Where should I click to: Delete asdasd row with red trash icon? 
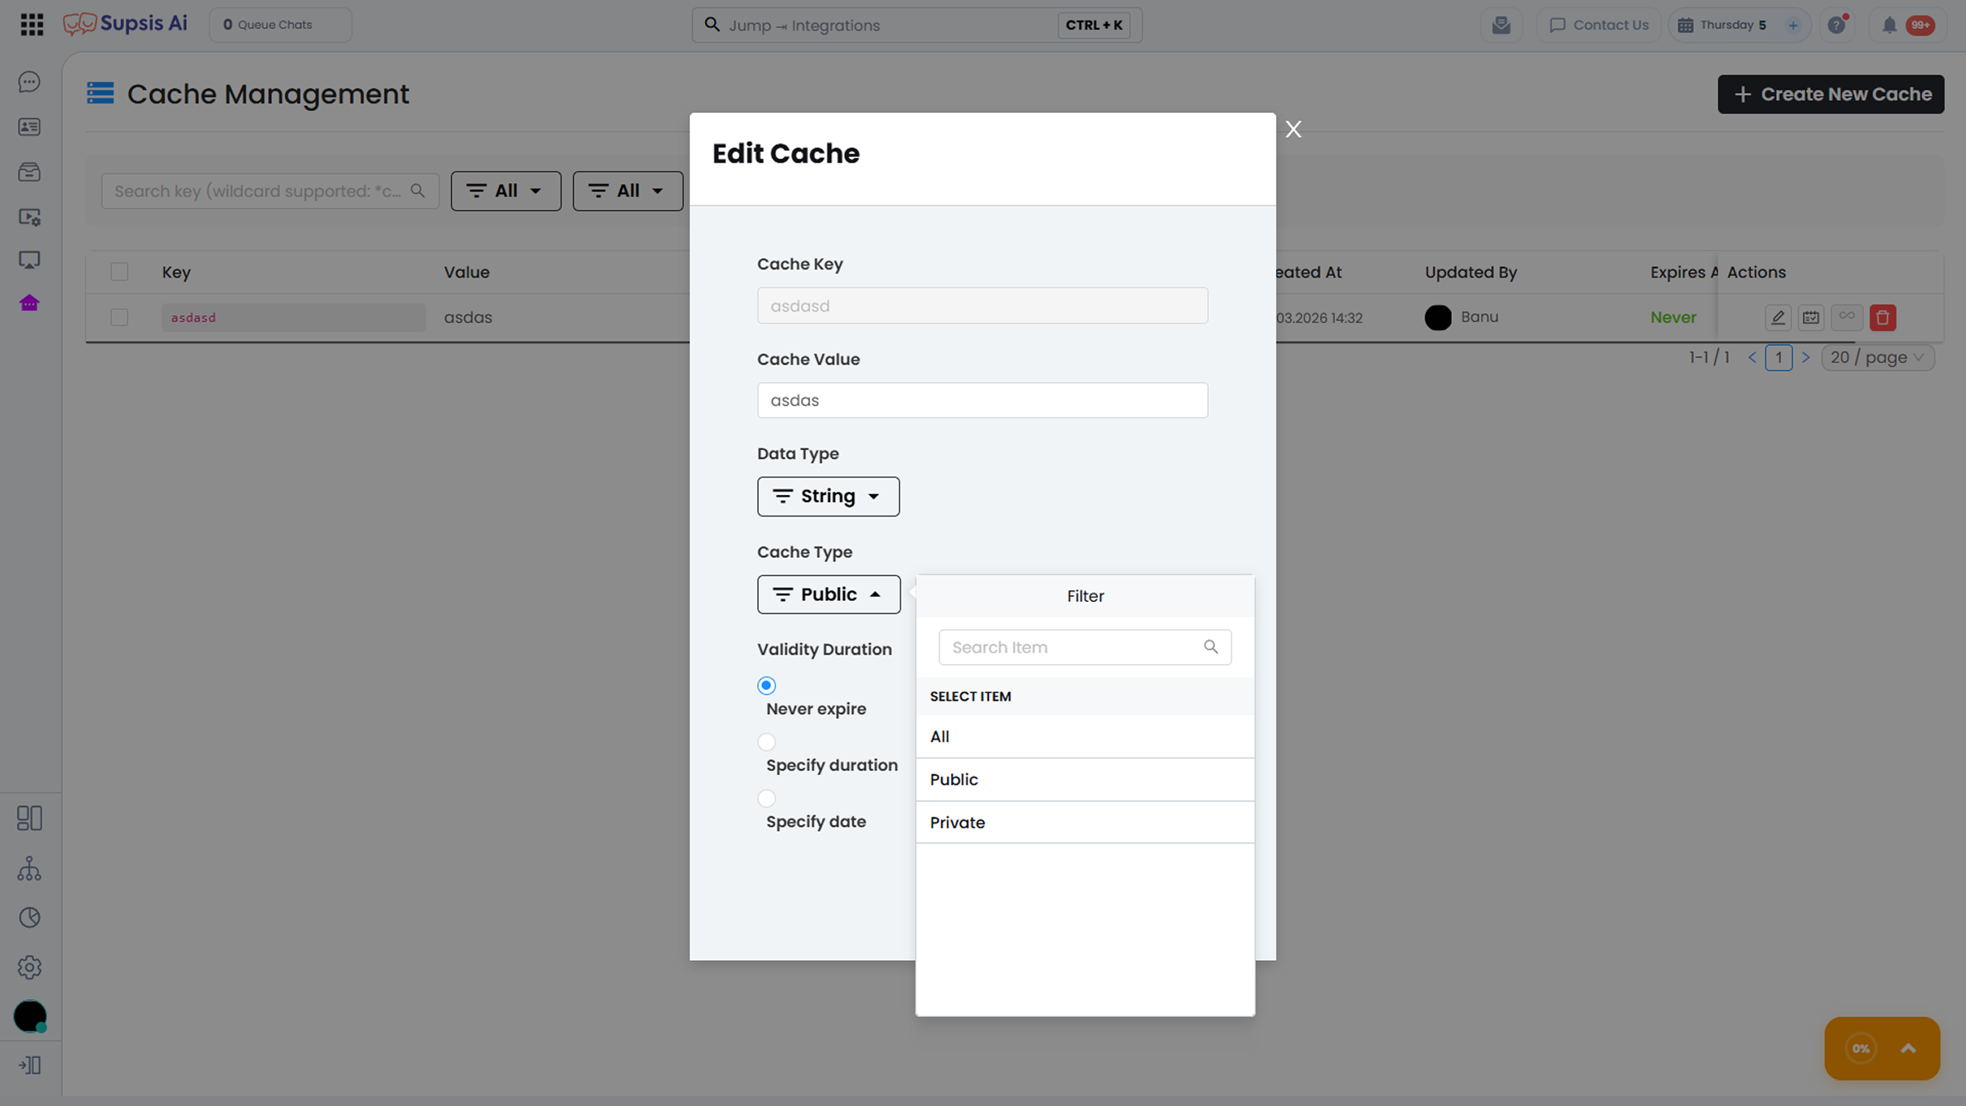coord(1883,318)
